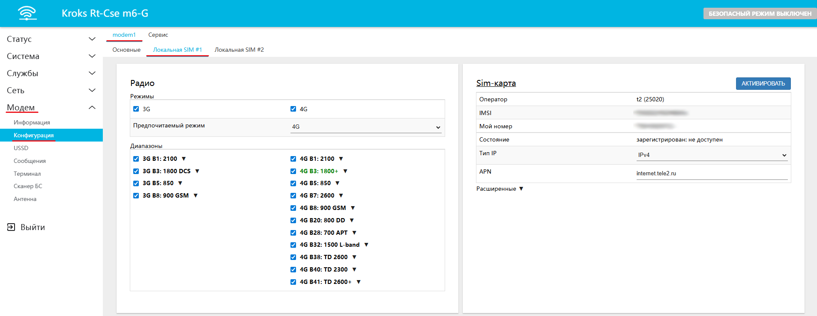Expand details arrow for 4G B32: 1500 L-band
Screen dimensions: 817x316
click(366, 245)
